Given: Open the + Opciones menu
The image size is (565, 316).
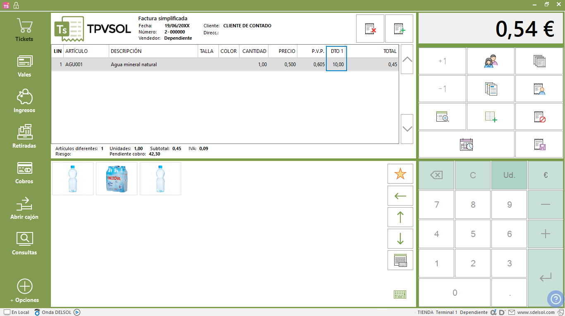Looking at the screenshot, I should tap(24, 291).
